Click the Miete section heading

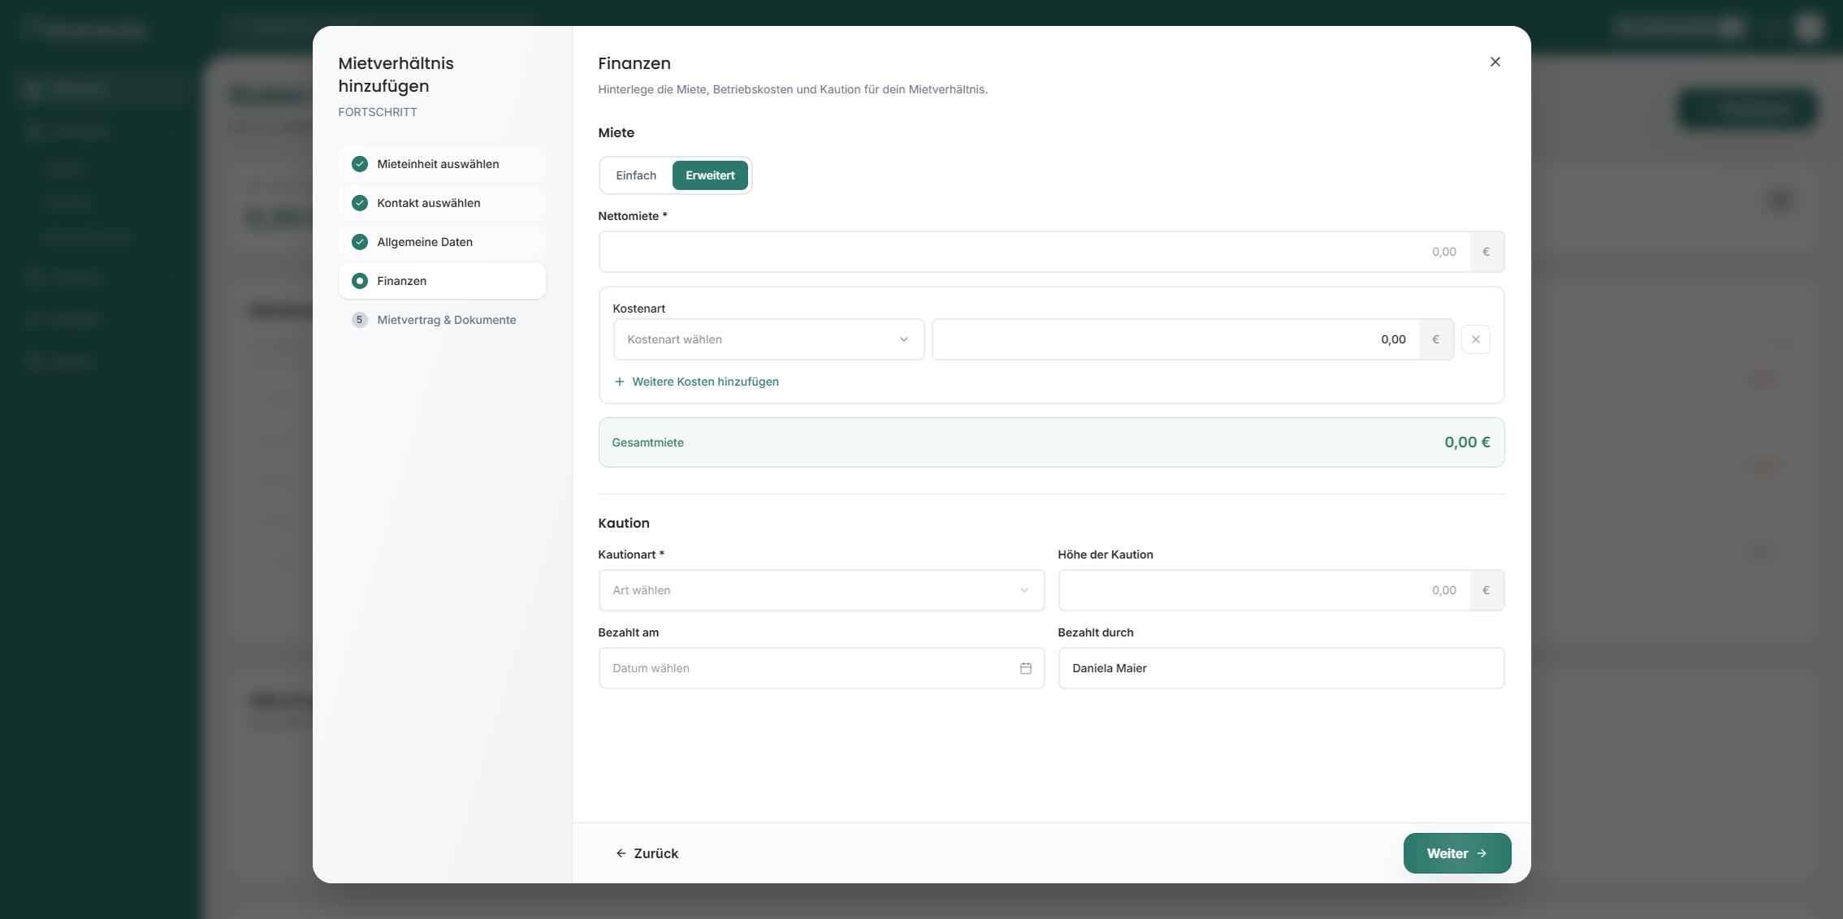click(616, 132)
